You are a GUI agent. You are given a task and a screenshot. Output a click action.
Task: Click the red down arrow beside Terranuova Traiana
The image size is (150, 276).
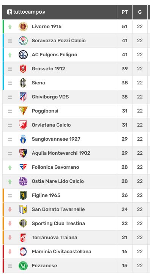[10, 238]
